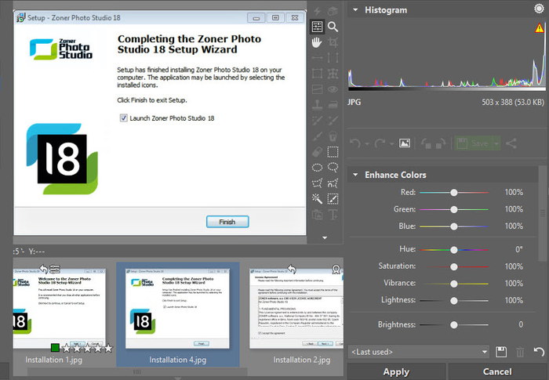Click green color label on Installation 1.jpg

(x=55, y=347)
